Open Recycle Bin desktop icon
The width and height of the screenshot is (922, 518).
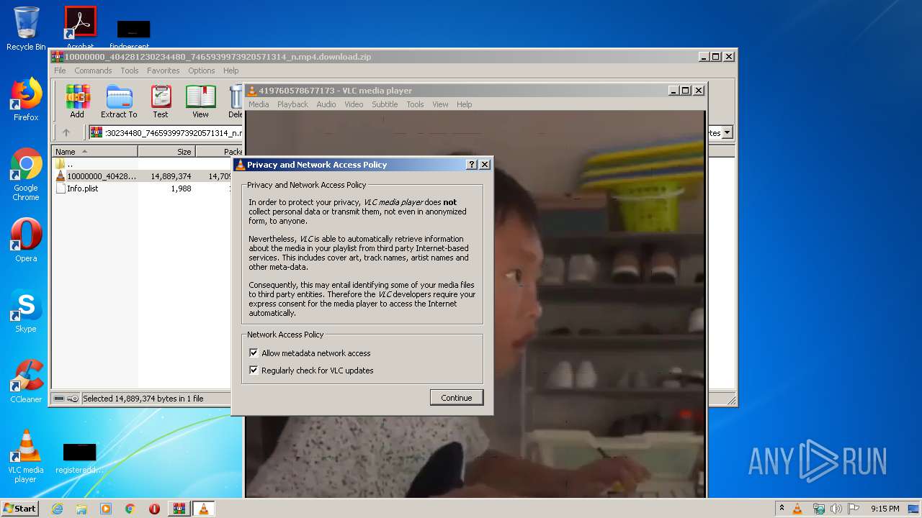pos(26,29)
